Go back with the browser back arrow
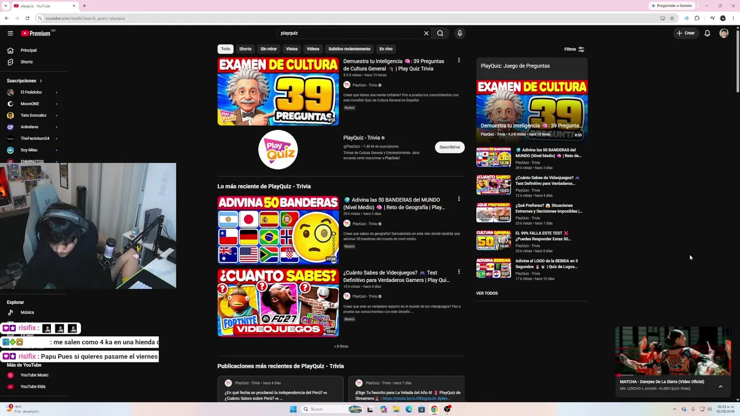The height and width of the screenshot is (416, 740). [6, 18]
